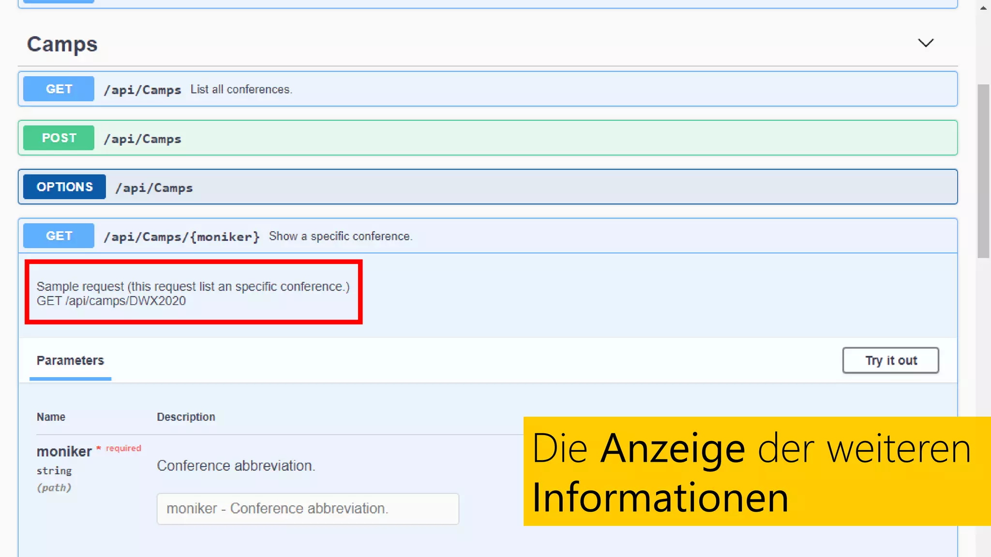Screen dimensions: 991x557
Task: Click the Try it out button
Action: click(890, 360)
